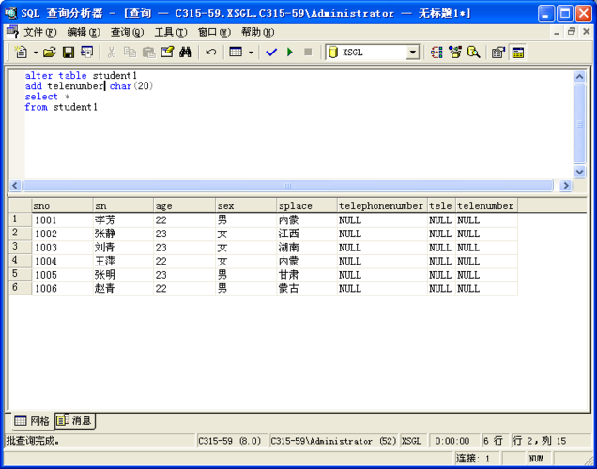
Task: Select row header number 4
Action: (x=20, y=261)
